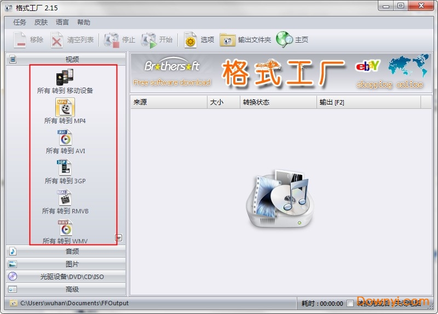The height and width of the screenshot is (314, 438).
Task: Open the 输出文件夹 output folder icon
Action: coord(228,40)
